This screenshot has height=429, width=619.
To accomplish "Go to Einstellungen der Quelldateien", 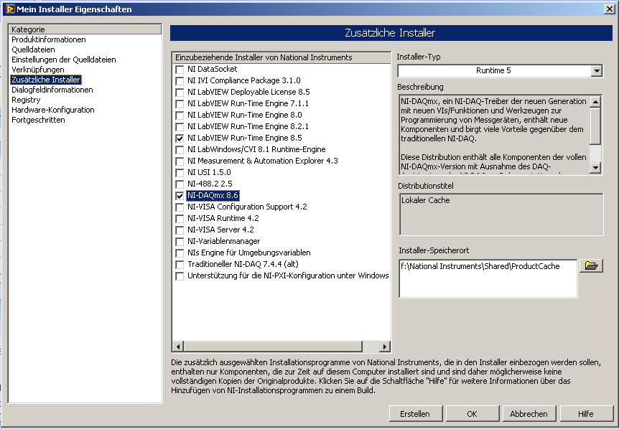I will (64, 60).
